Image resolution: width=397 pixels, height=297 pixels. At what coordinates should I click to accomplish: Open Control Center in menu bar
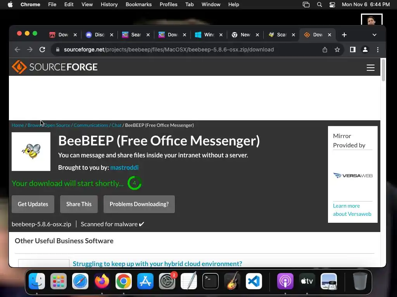[x=332, y=5]
